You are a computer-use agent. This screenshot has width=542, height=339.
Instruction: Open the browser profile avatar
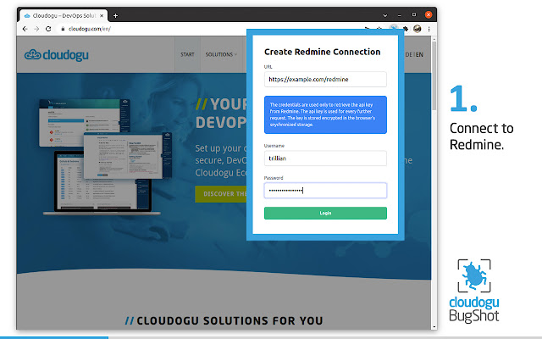coord(418,29)
